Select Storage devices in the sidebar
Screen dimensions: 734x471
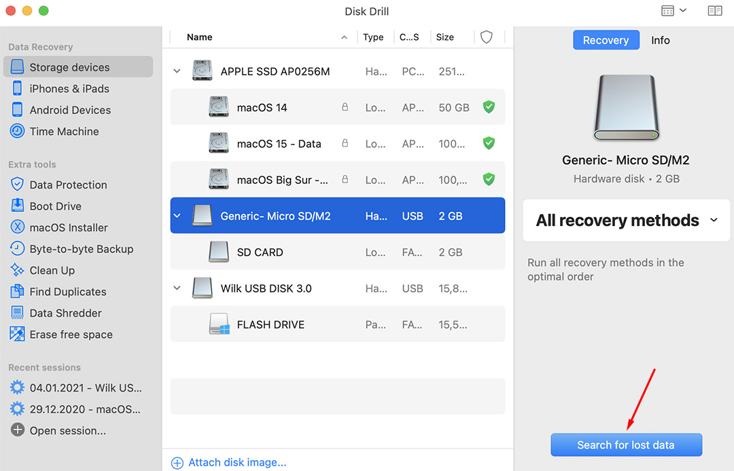(x=77, y=67)
